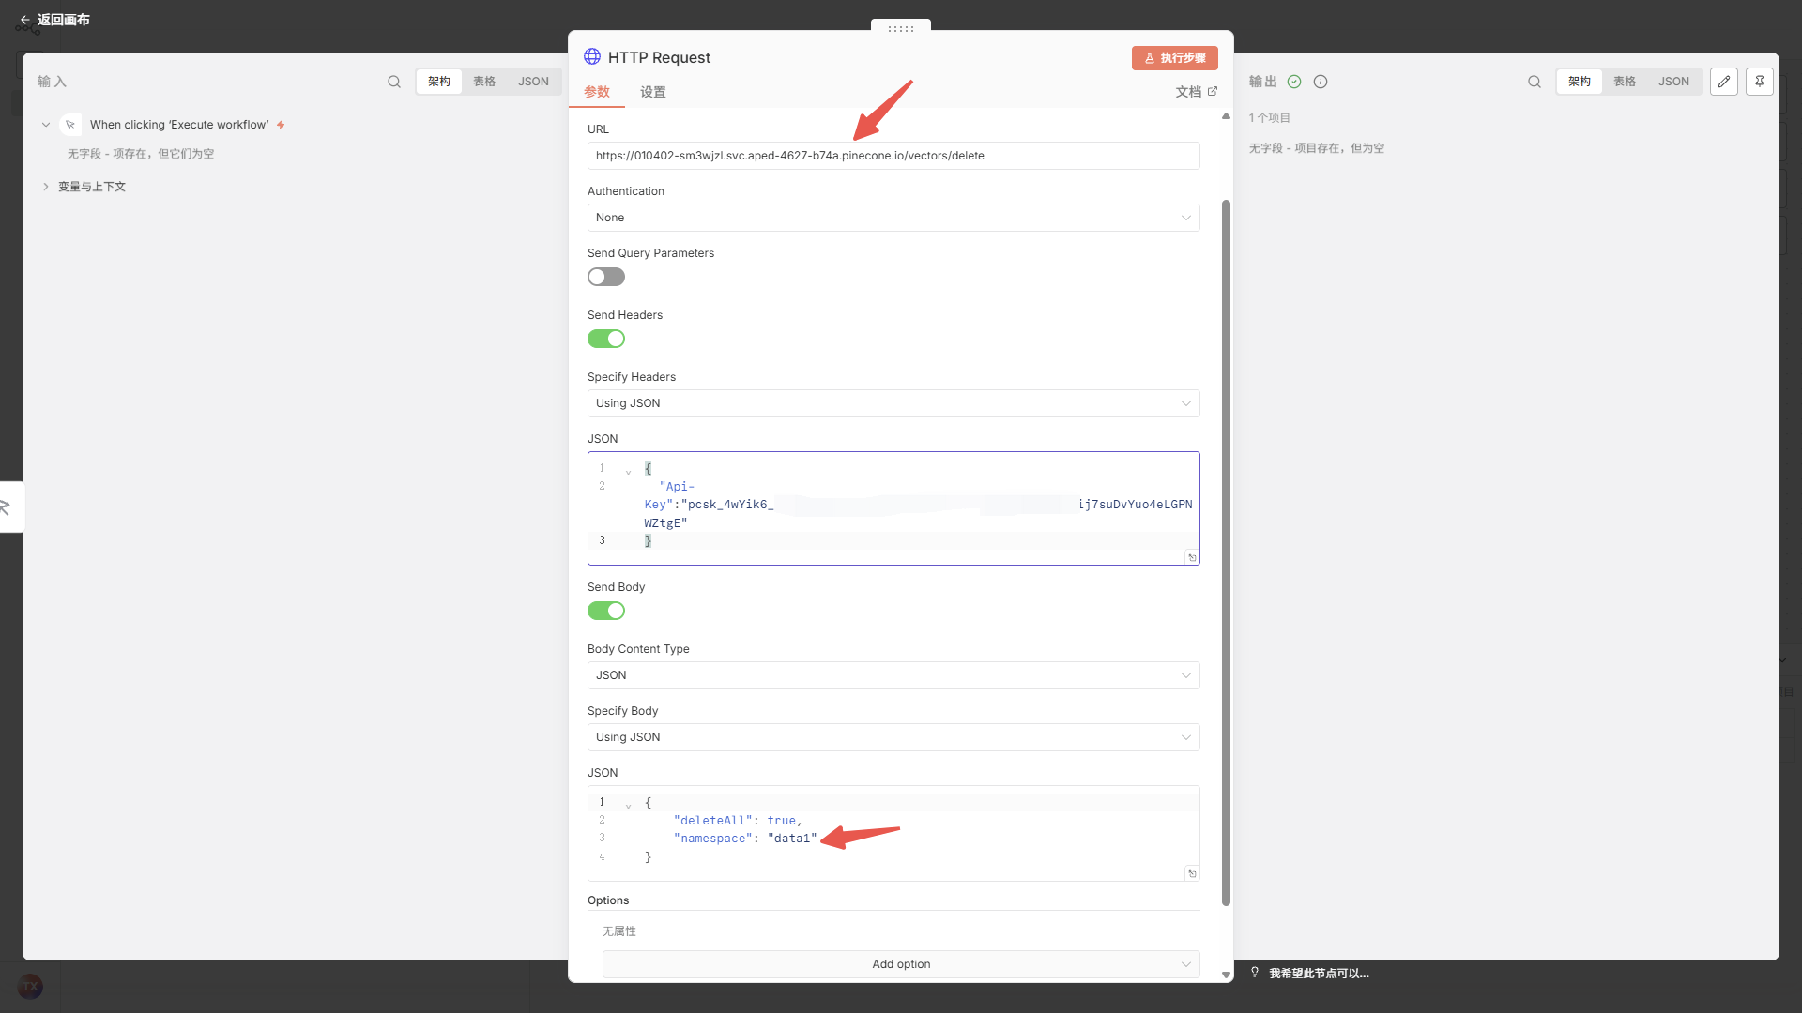Switch output view to JSON tab

click(x=1672, y=82)
